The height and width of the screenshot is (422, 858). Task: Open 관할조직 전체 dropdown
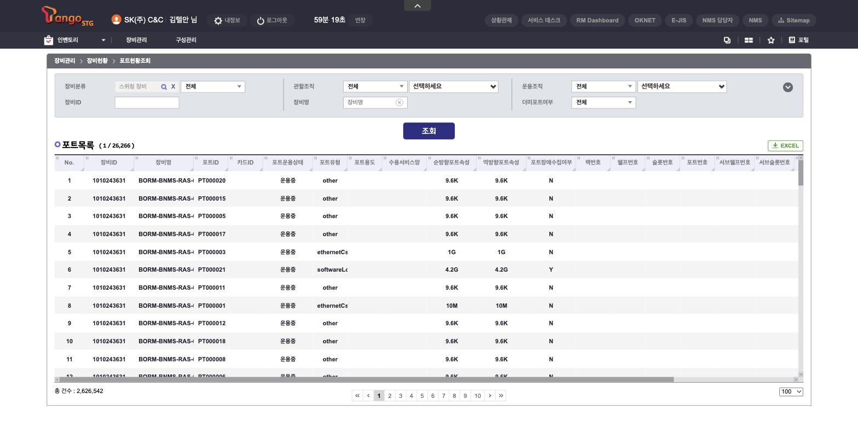point(375,86)
